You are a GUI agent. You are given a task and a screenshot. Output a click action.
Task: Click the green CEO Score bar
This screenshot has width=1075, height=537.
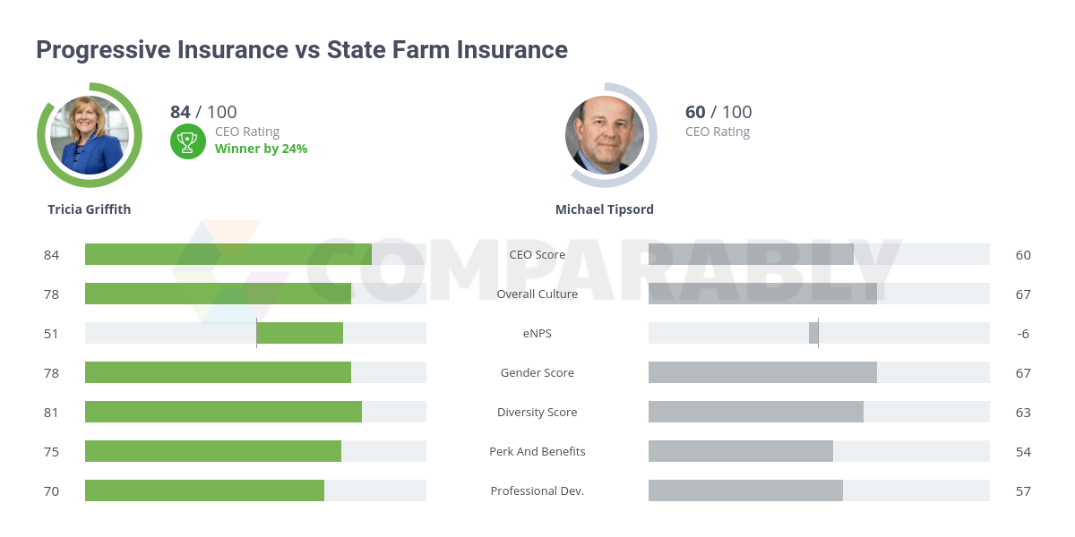pyautogui.click(x=228, y=254)
